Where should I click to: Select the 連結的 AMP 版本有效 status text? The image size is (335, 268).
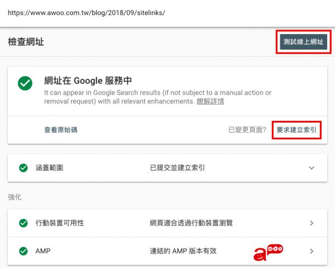(183, 251)
